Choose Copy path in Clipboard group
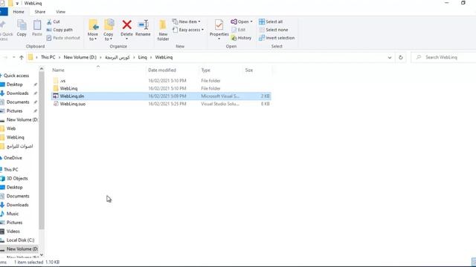 coord(59,30)
